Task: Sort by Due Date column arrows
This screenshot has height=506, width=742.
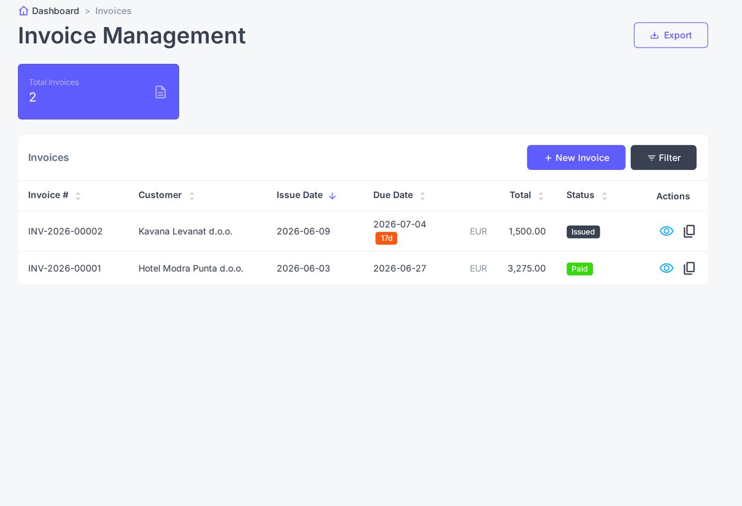Action: tap(422, 196)
